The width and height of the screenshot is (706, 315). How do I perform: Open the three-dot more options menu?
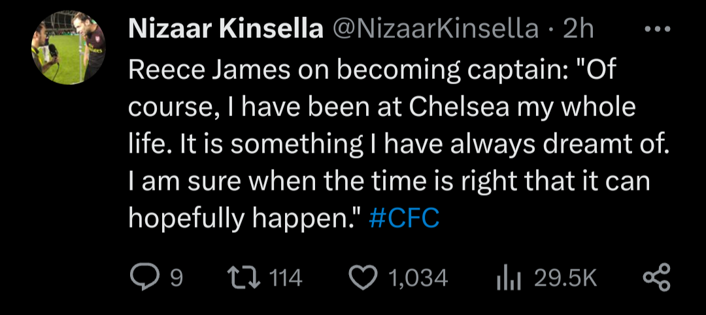pos(657,29)
